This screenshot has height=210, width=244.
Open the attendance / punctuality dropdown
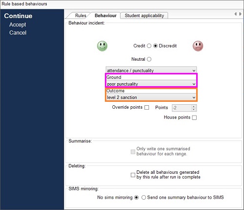coord(151,70)
